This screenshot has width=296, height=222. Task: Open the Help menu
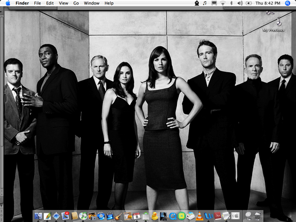109,3
